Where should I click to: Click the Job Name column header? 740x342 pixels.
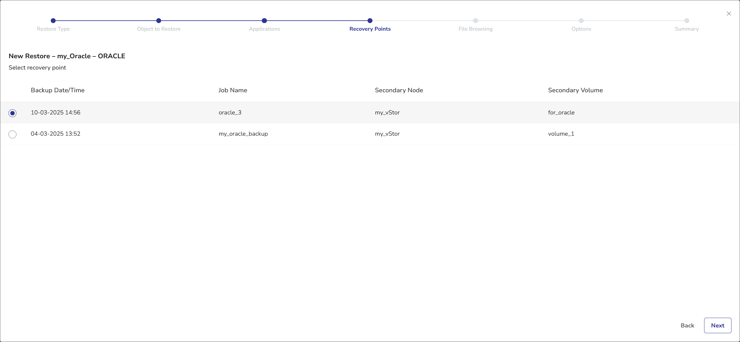tap(233, 90)
